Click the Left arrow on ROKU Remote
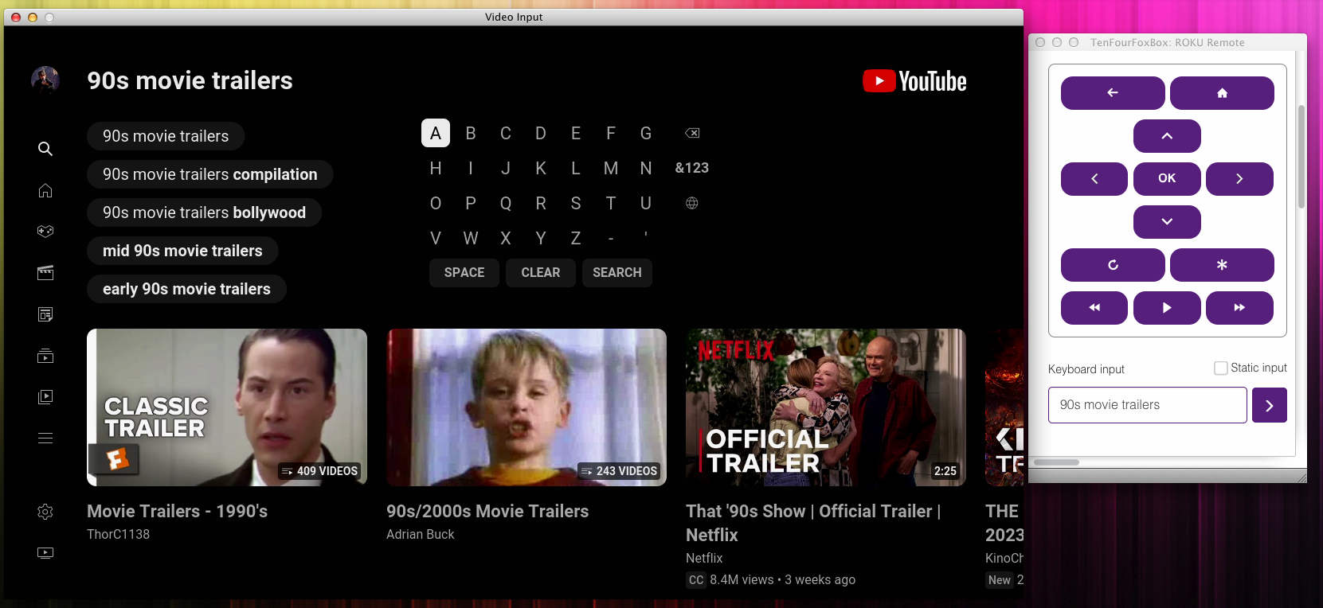 point(1094,179)
